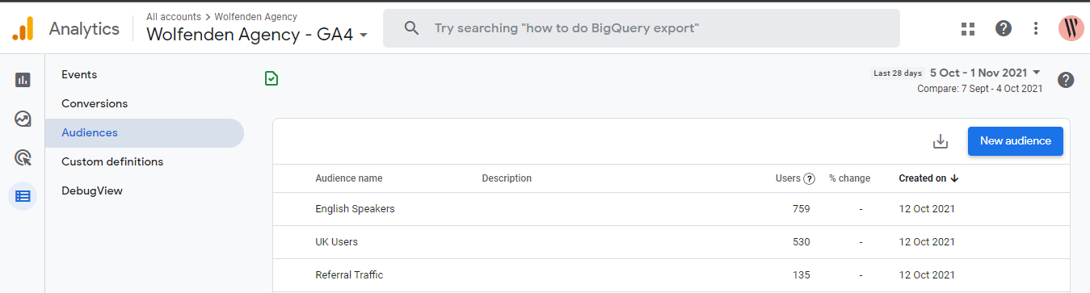1090x293 pixels.
Task: Expand the date range 5 Oct - 1 Nov dropdown
Action: coord(985,73)
